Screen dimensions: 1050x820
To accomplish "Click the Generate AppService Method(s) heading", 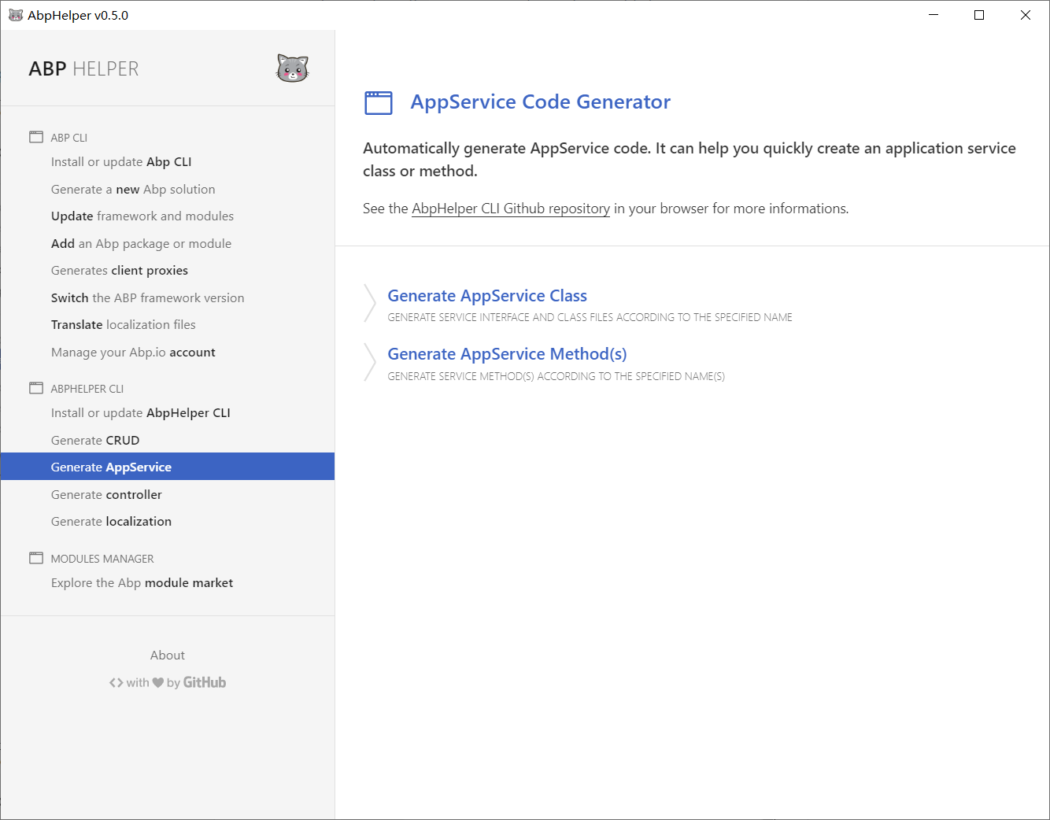I will coord(507,354).
